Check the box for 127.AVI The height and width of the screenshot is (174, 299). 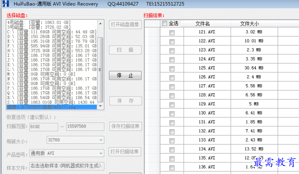point(172,87)
